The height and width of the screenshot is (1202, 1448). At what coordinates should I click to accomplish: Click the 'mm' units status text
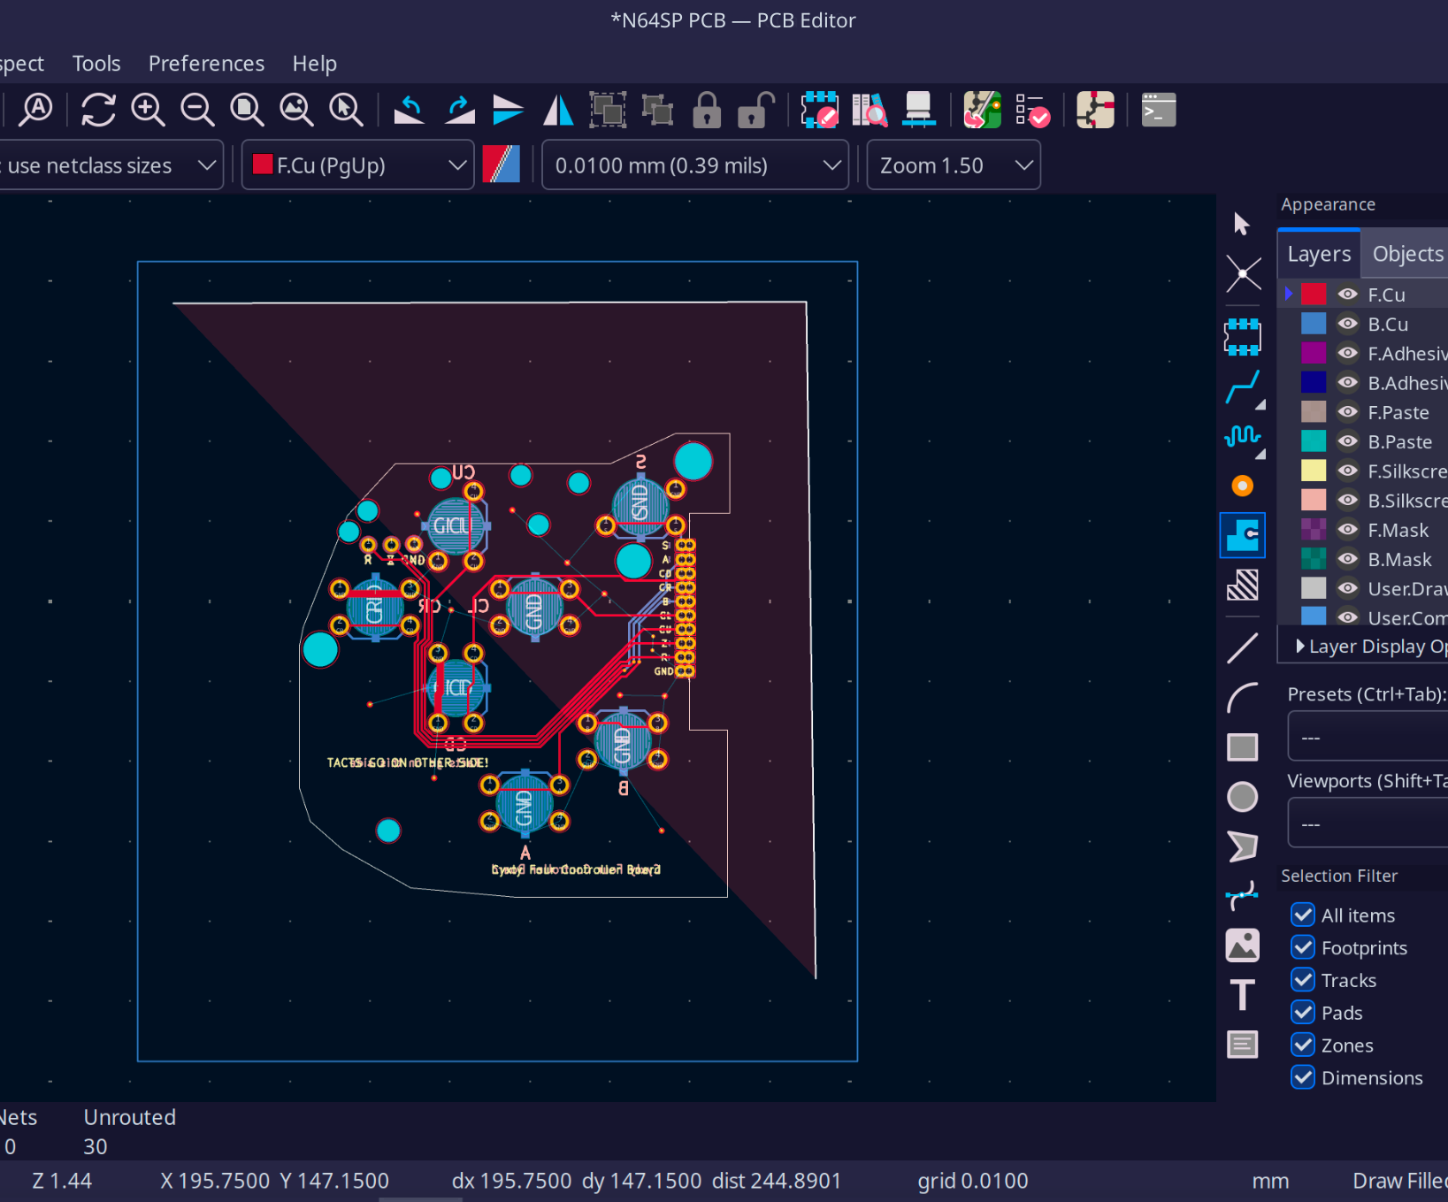1270,1181
